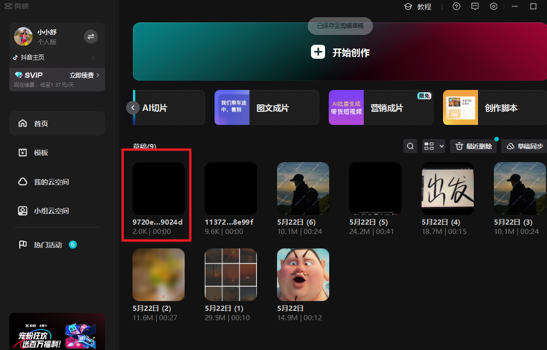
Task: Open the draft view mode dropdown
Action: [x=433, y=146]
